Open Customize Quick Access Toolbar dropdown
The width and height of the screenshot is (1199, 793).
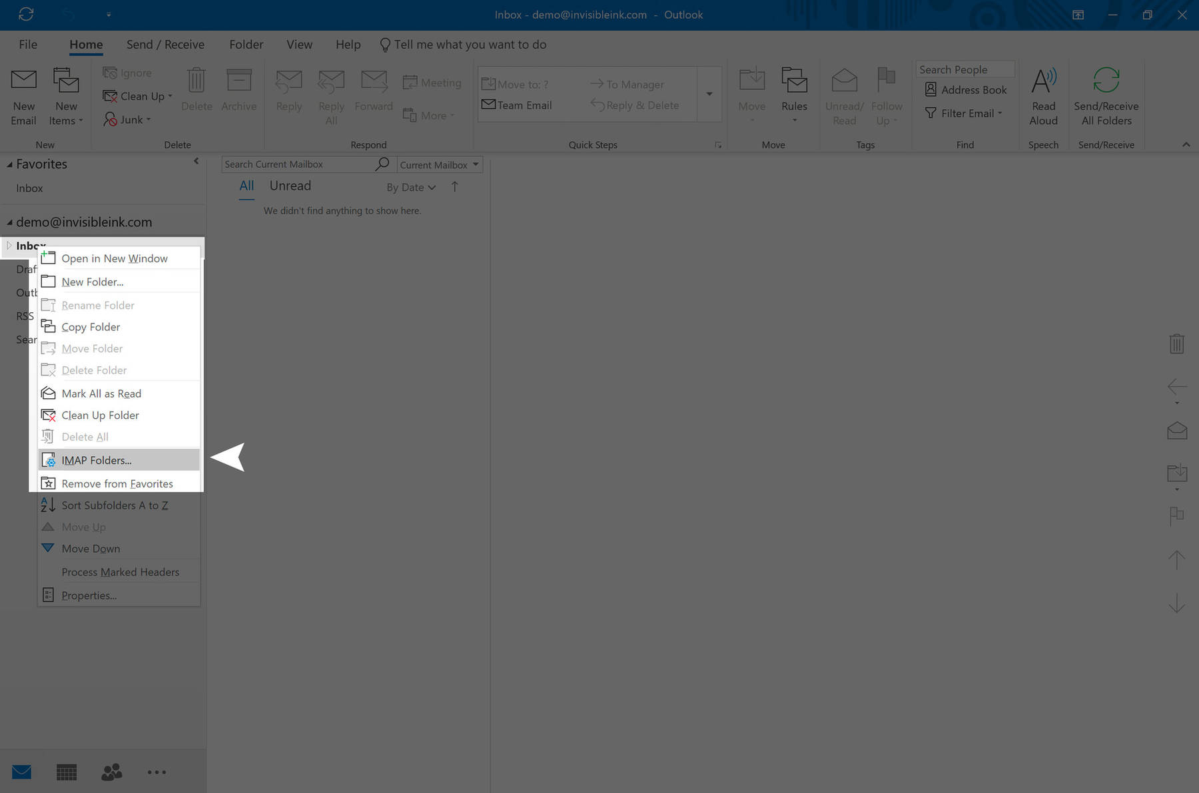[109, 14]
